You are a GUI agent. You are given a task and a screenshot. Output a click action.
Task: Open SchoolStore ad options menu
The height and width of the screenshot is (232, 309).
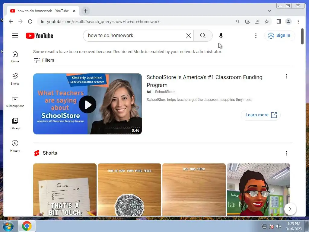tap(287, 76)
